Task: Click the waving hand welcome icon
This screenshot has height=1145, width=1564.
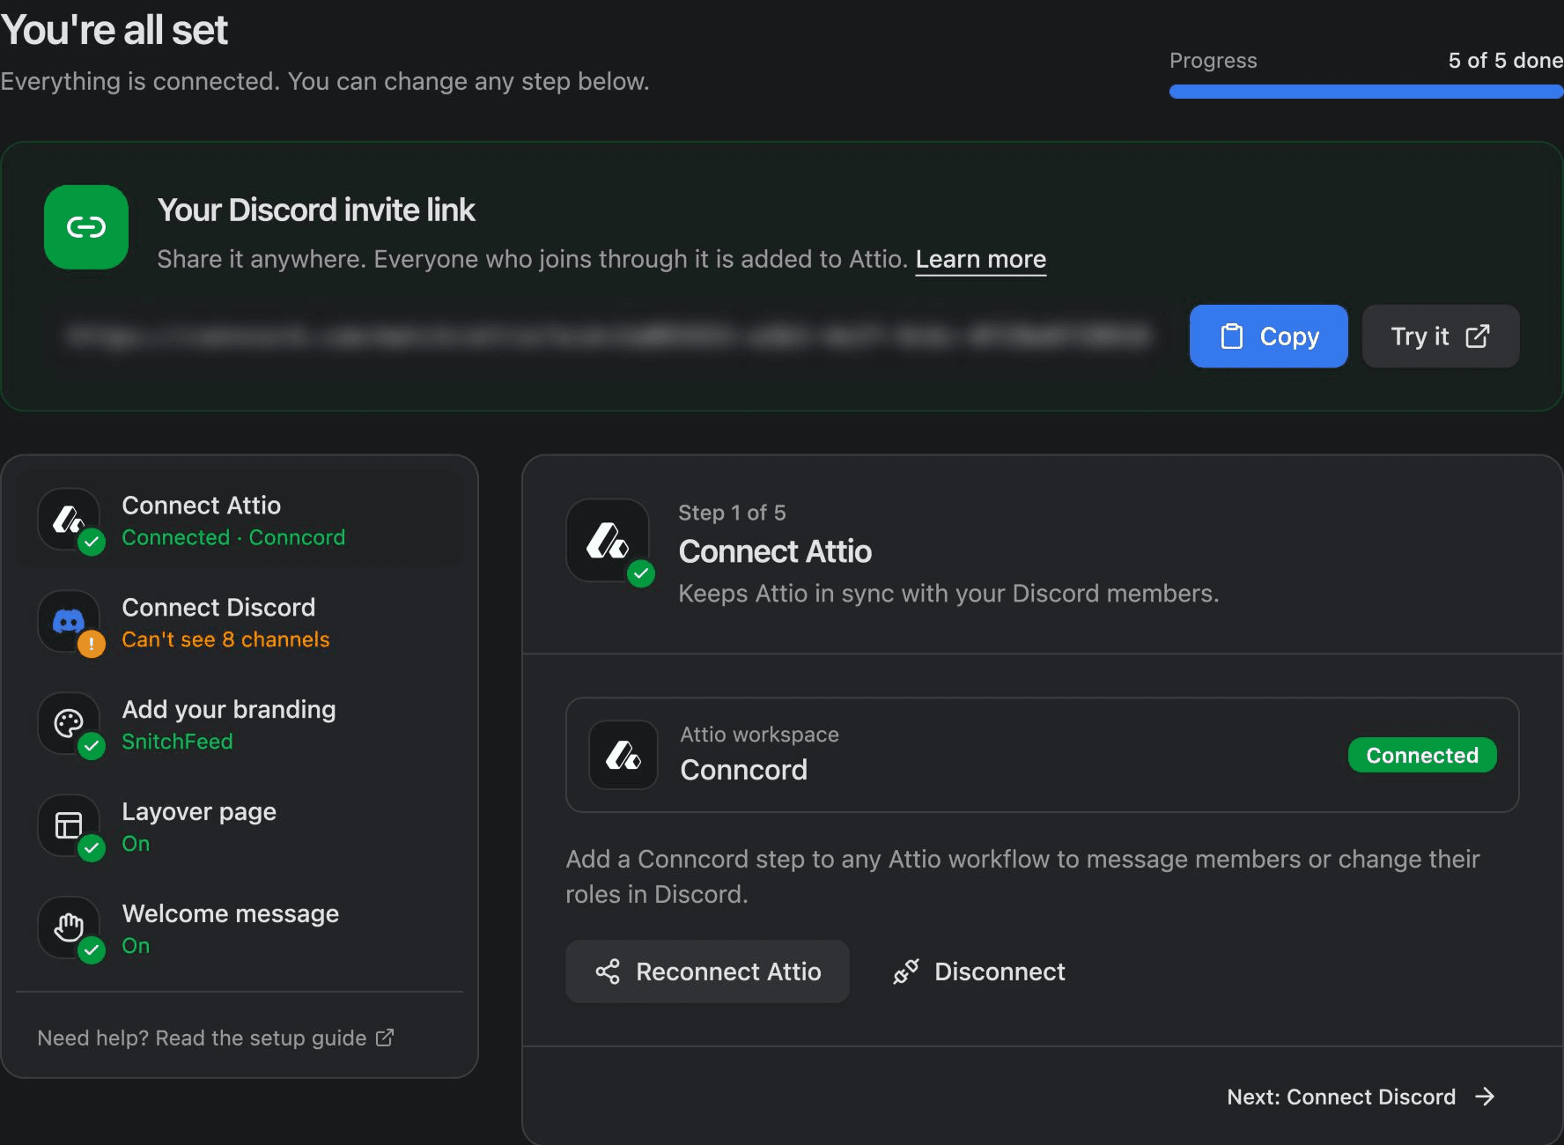Action: click(x=69, y=927)
